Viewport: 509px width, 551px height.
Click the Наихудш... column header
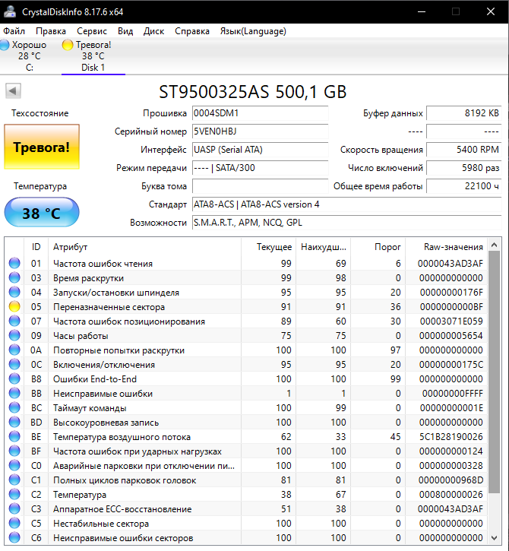pyautogui.click(x=324, y=247)
